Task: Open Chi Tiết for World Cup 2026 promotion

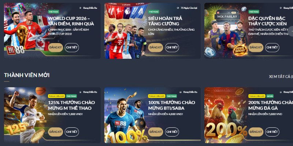Action: 72,47
